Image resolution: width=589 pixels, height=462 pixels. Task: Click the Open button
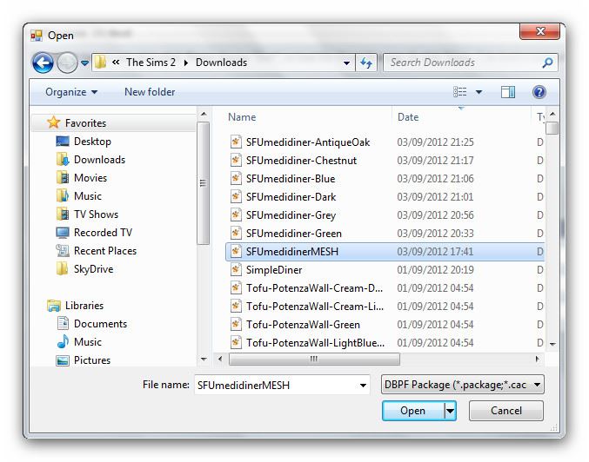click(x=412, y=411)
